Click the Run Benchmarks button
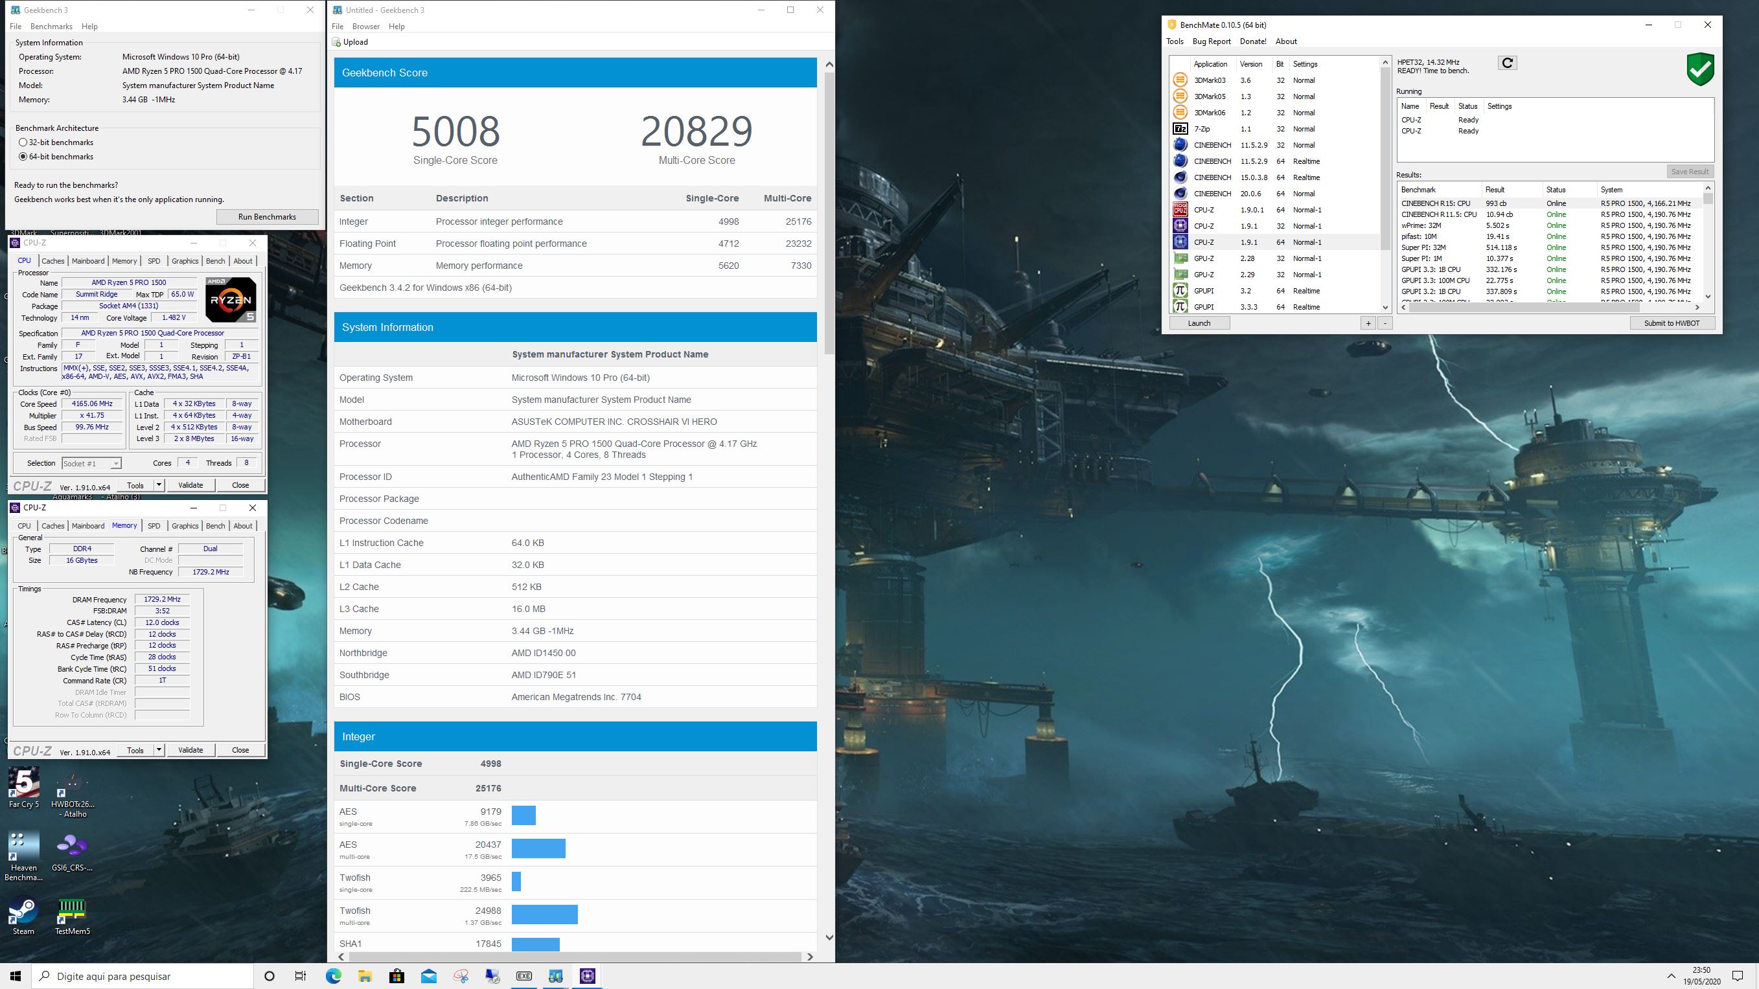 coord(267,217)
